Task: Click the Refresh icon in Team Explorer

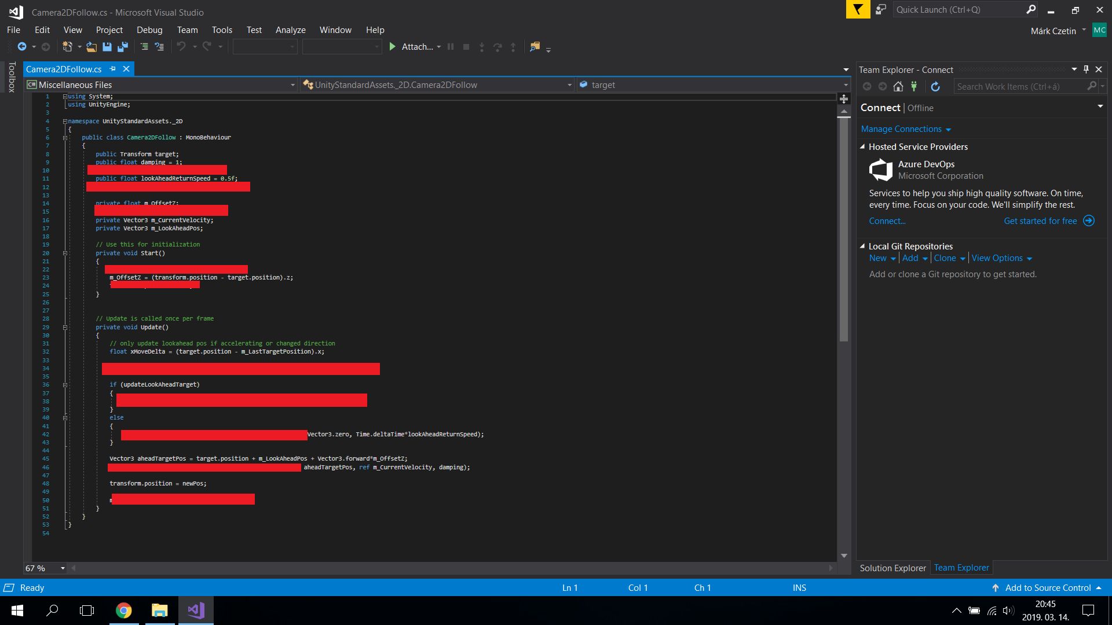Action: point(935,86)
